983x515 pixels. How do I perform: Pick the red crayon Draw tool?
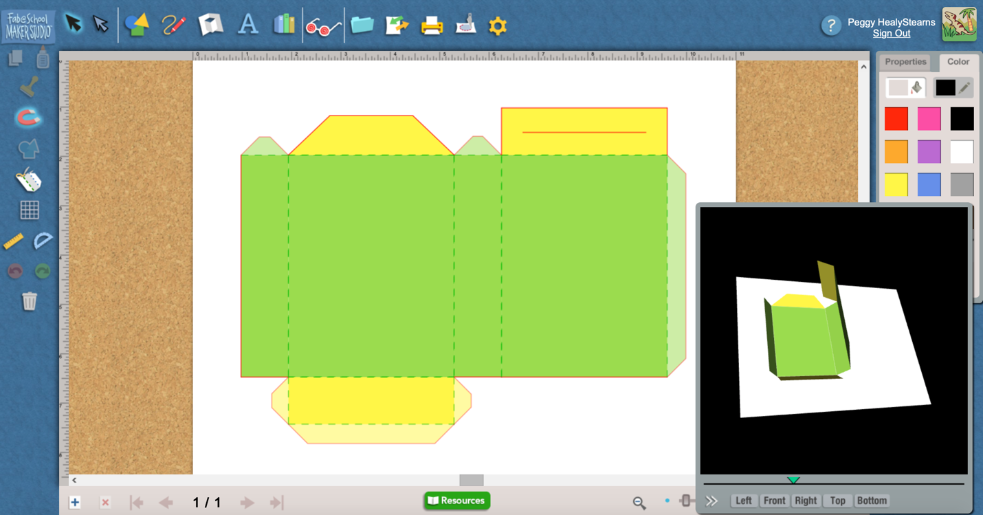pos(173,24)
